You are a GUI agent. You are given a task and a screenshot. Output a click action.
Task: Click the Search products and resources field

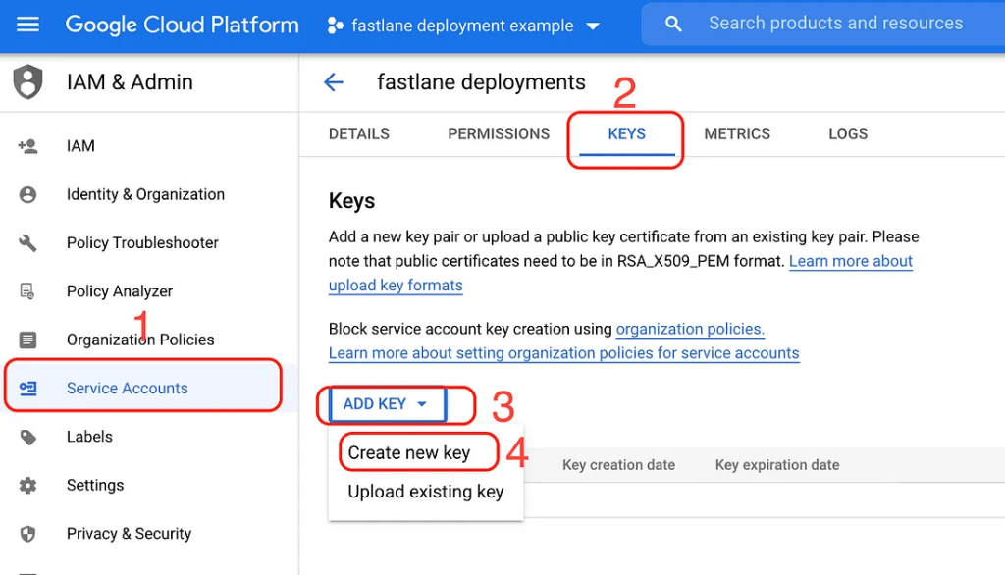coord(836,24)
